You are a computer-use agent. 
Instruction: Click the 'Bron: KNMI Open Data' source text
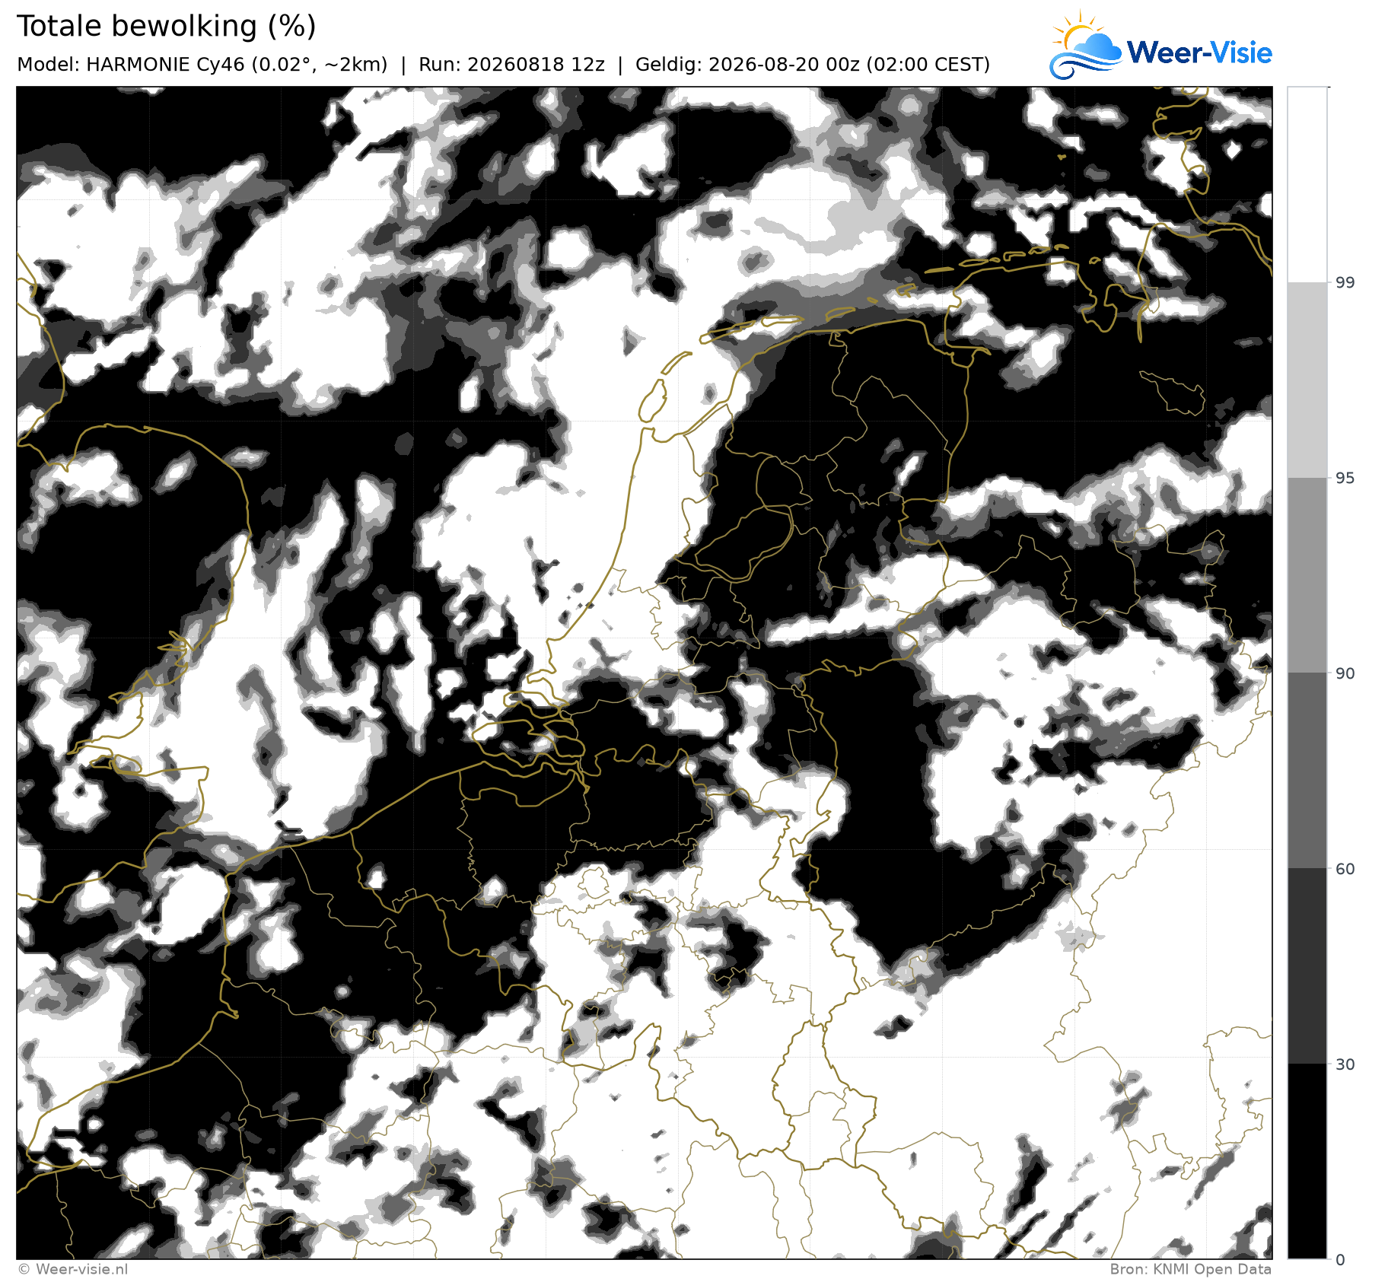[x=1191, y=1269]
